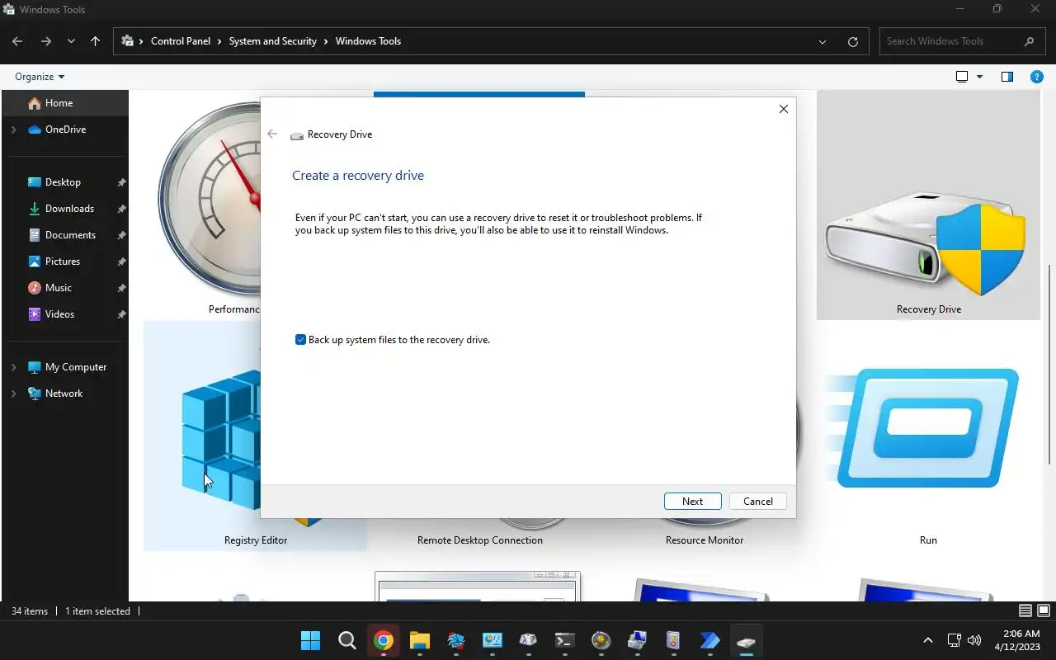
Task: Open the Organize menu
Action: tap(40, 77)
